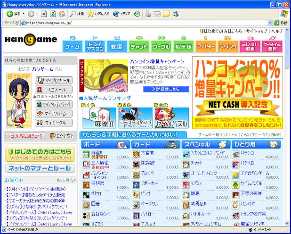Open the トライアスロン navigation tab

coord(95,46)
